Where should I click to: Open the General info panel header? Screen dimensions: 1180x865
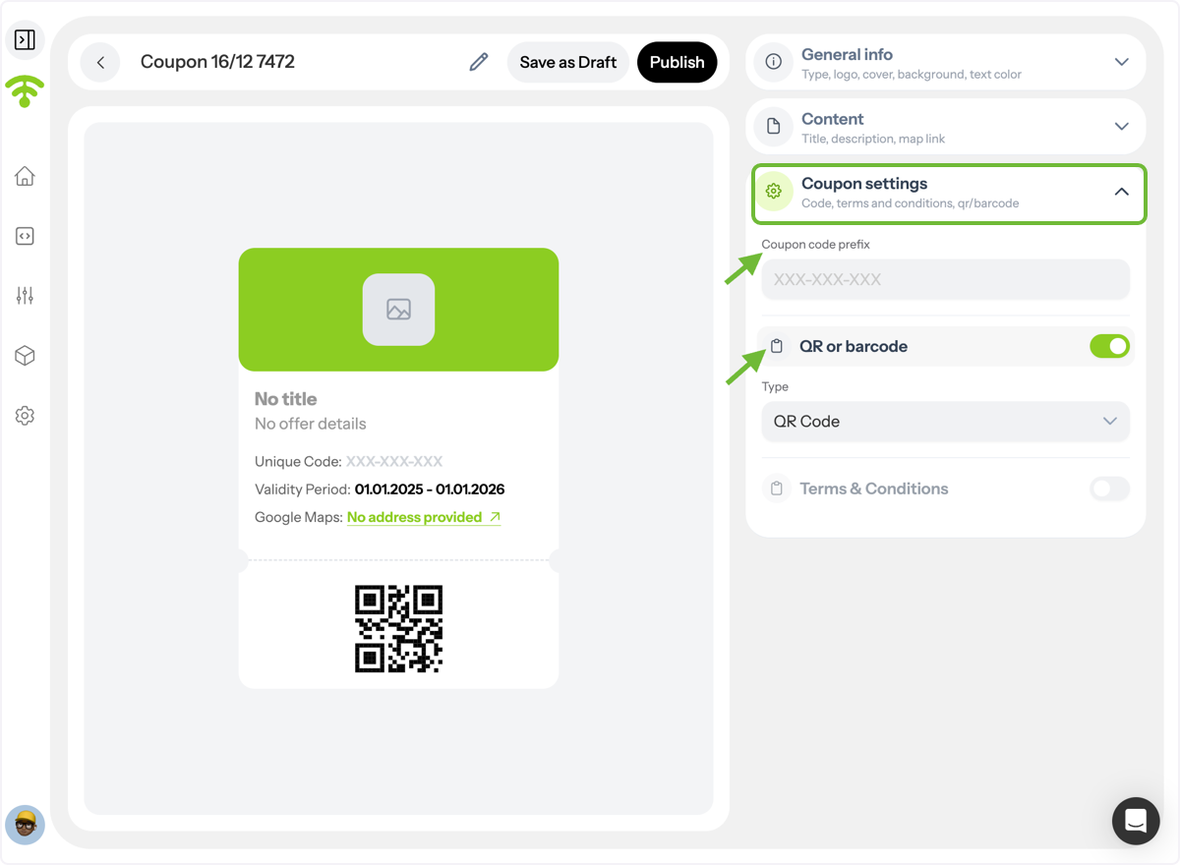tap(946, 62)
